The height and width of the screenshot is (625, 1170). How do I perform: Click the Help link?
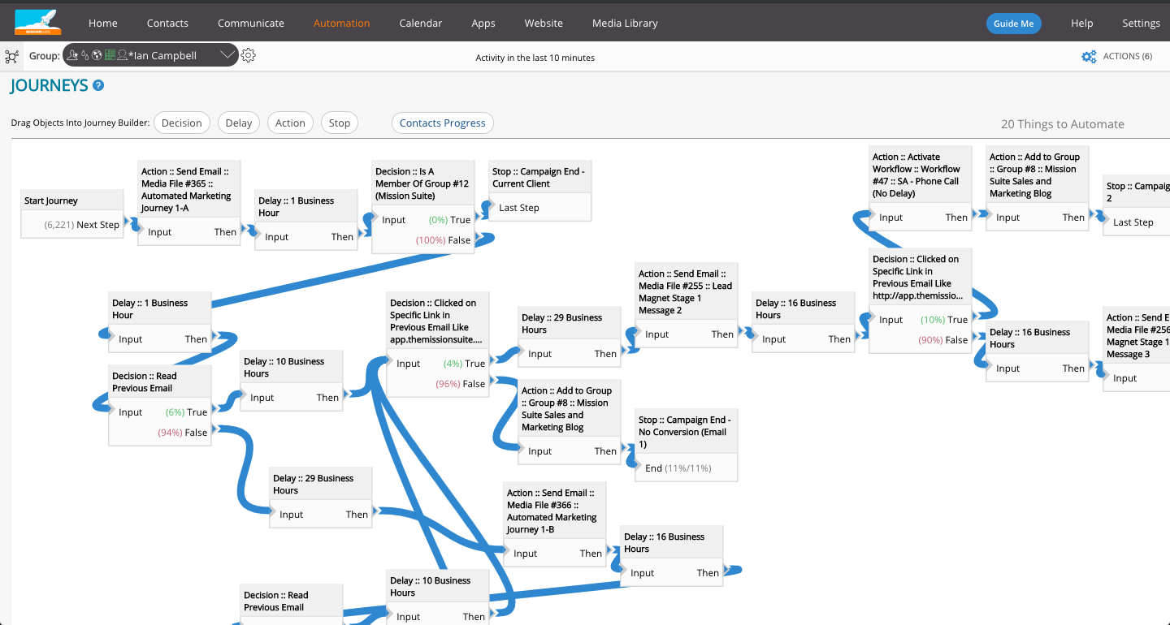(x=1081, y=23)
